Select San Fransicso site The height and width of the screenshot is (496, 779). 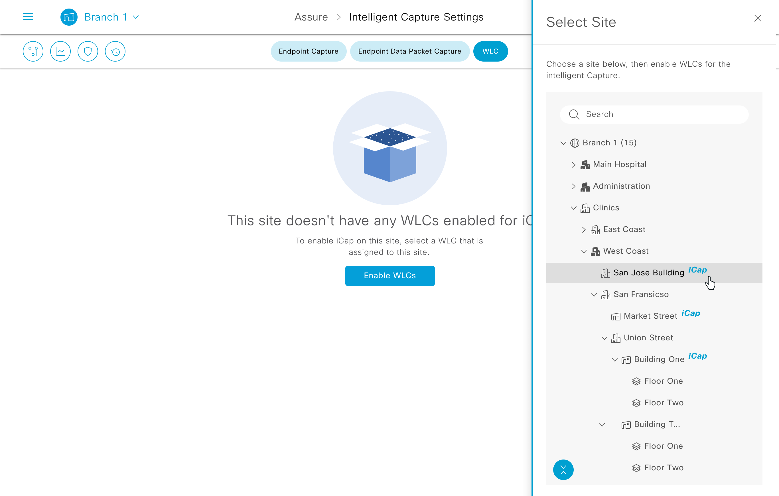[x=641, y=294]
